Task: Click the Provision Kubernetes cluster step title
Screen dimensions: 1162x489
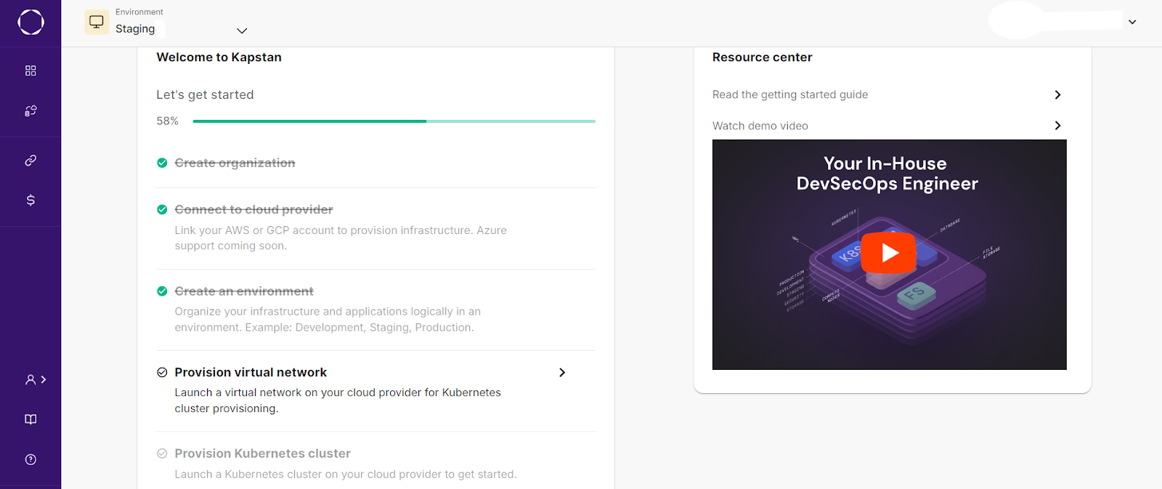Action: point(262,453)
